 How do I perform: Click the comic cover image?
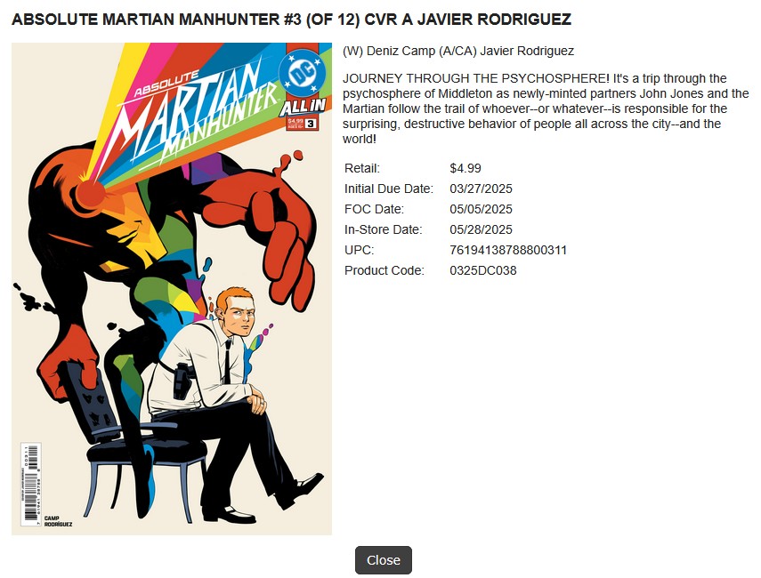coord(172,289)
